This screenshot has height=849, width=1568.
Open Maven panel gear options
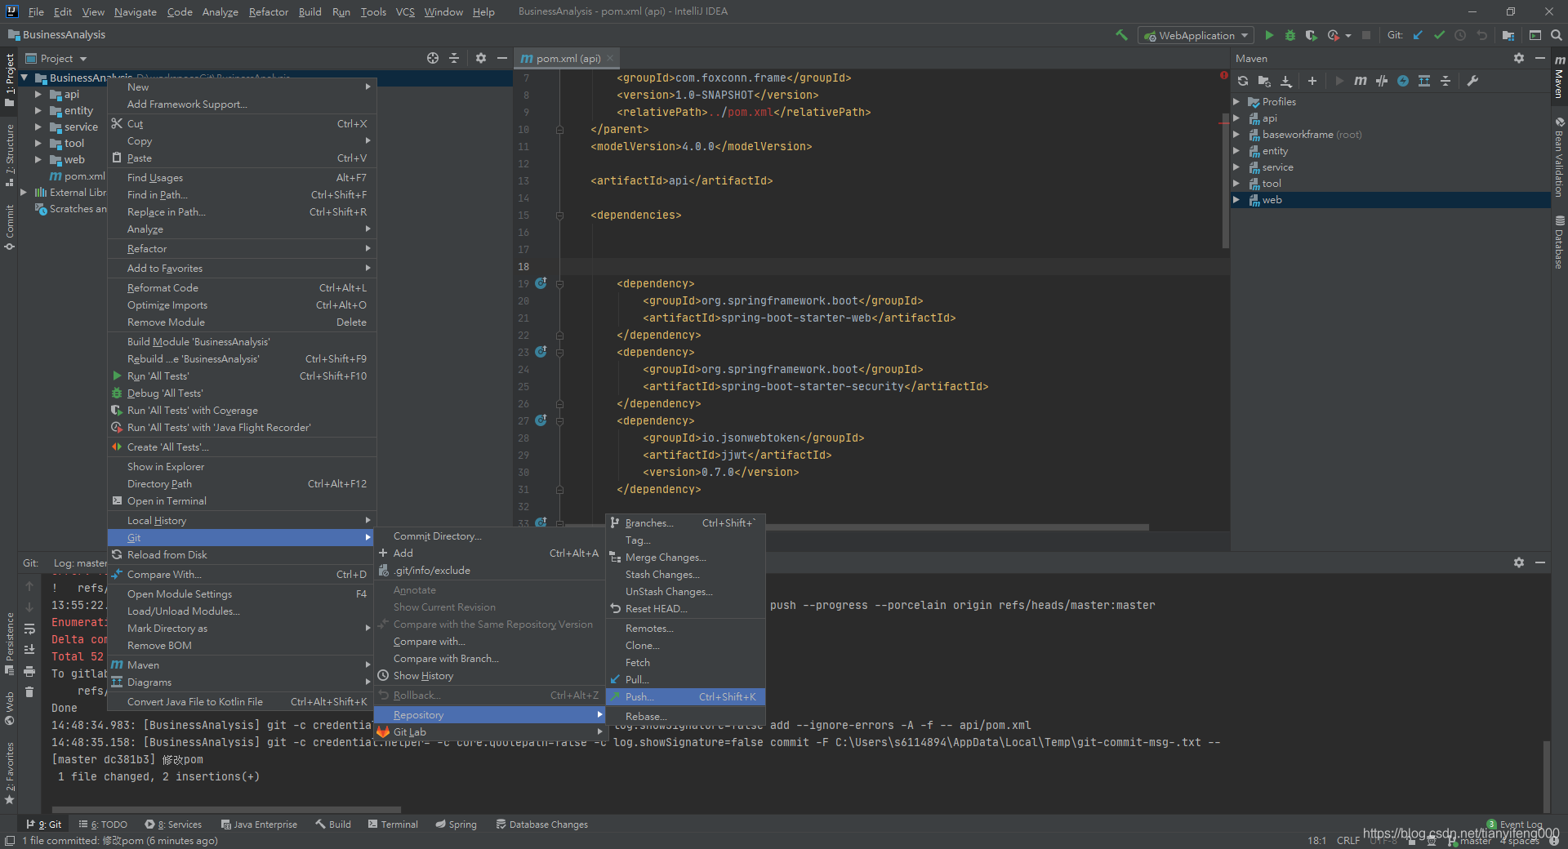click(x=1519, y=58)
